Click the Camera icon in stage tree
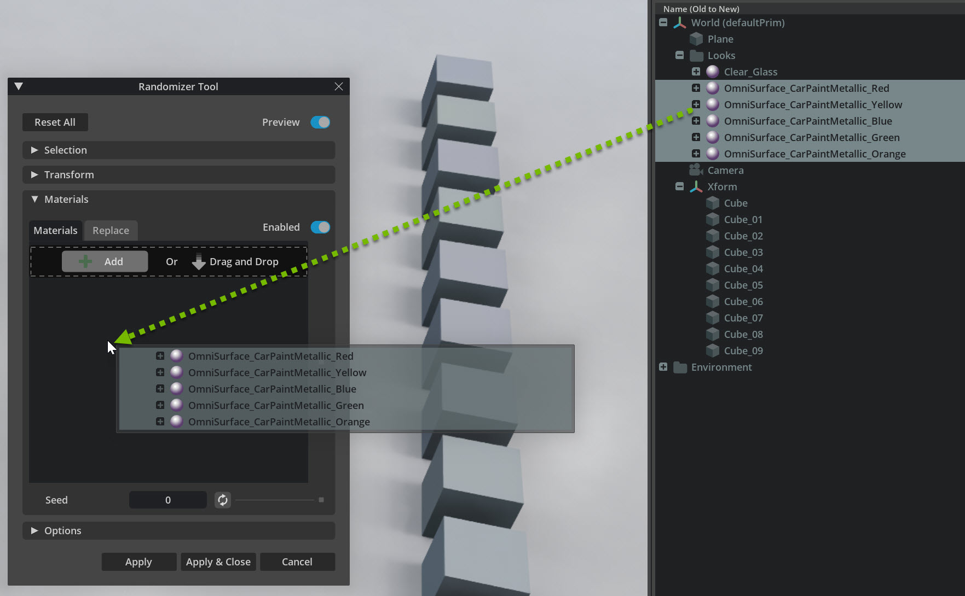 (x=696, y=170)
